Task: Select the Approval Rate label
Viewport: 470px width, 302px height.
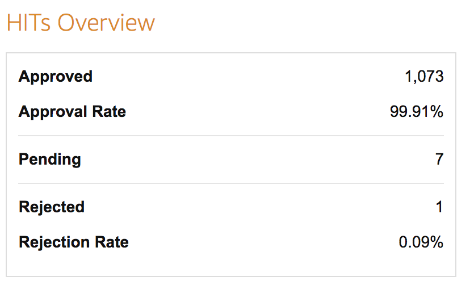Action: [72, 112]
